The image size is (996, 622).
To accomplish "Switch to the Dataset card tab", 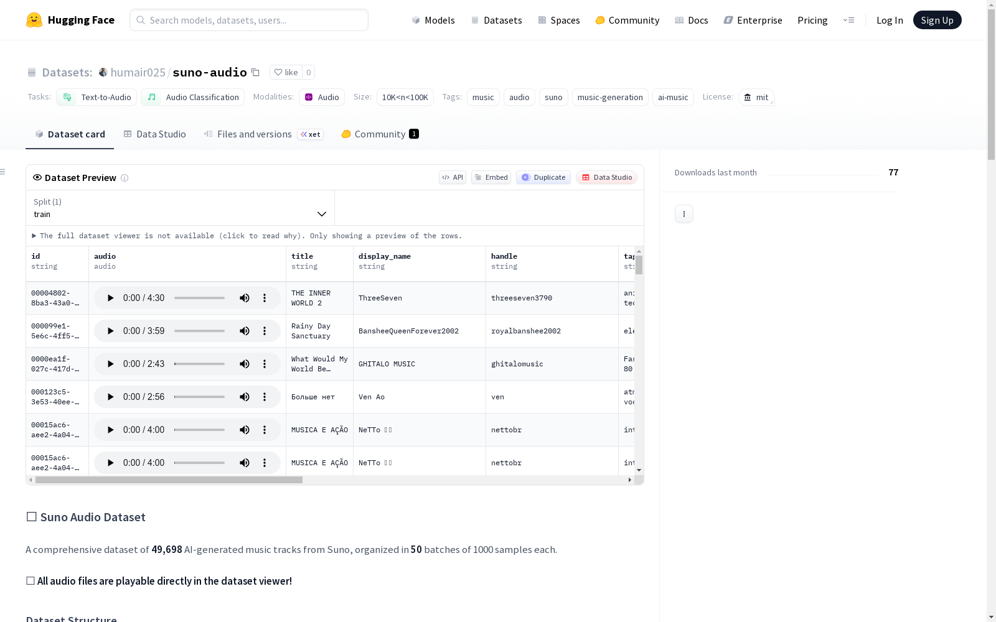I will pos(70,134).
